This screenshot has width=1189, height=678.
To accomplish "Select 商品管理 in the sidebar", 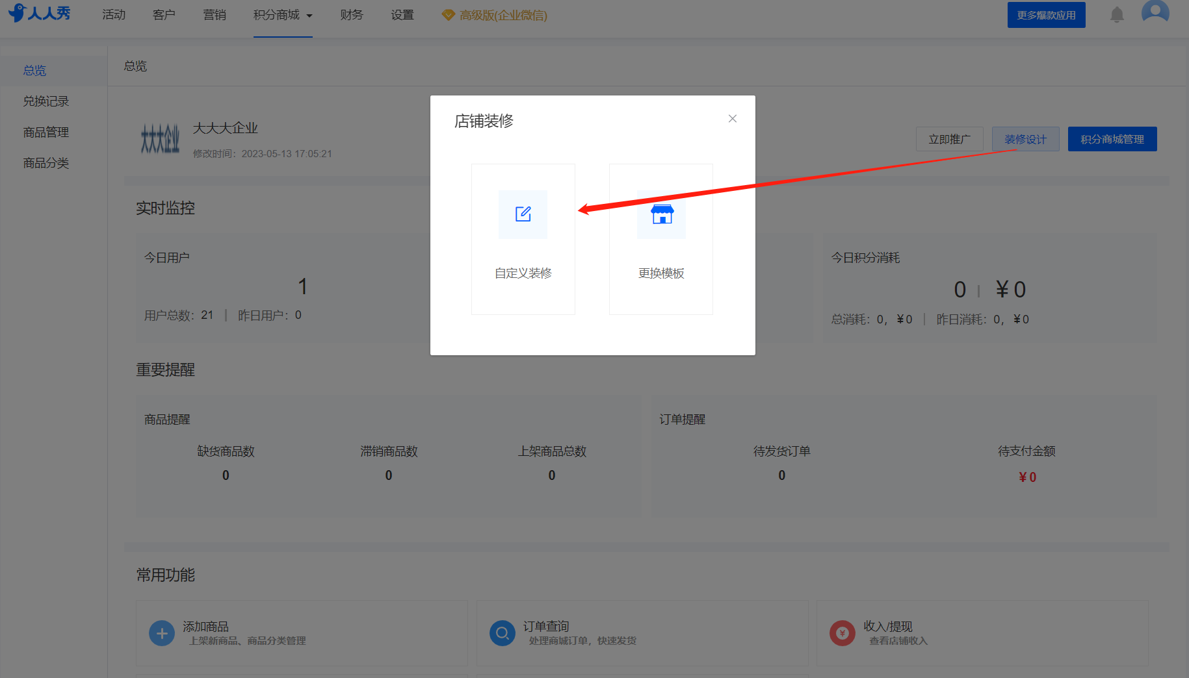I will tap(46, 132).
